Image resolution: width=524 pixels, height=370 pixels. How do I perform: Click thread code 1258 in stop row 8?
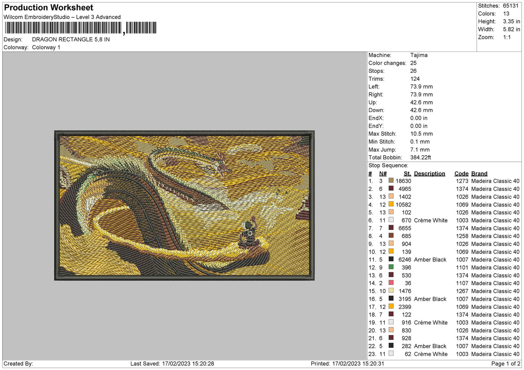click(462, 236)
